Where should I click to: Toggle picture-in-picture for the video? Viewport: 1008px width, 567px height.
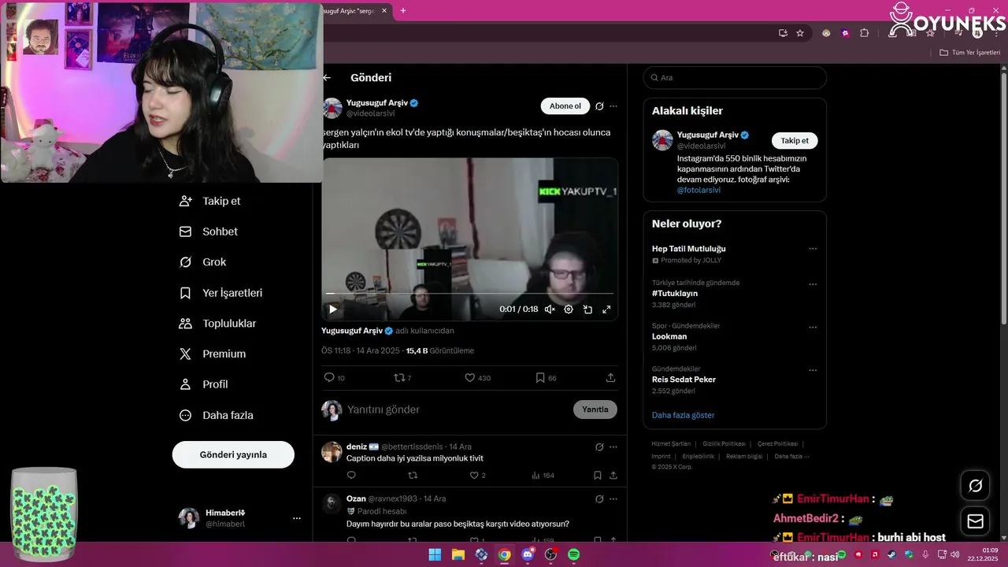[x=587, y=309]
